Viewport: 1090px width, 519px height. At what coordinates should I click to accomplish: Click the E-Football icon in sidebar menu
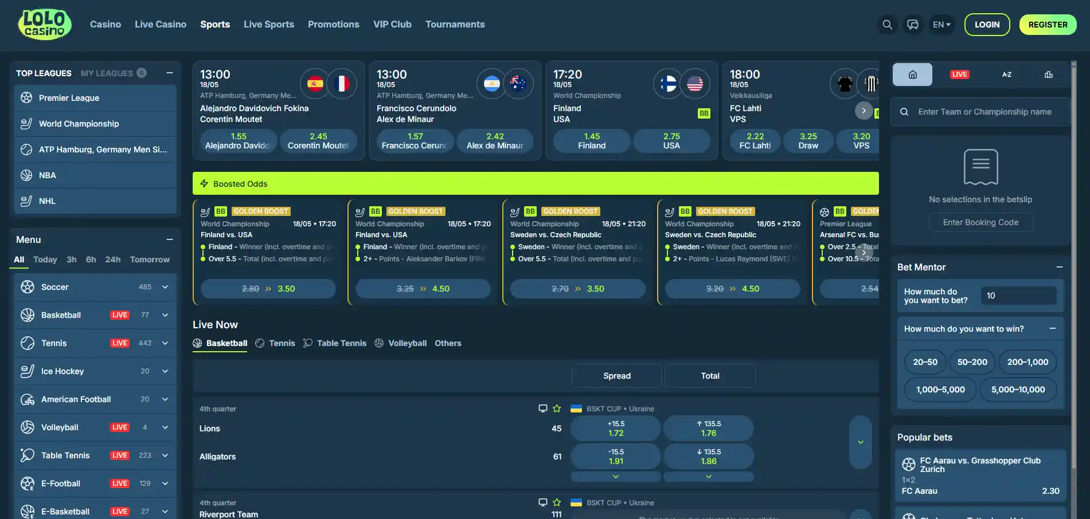click(x=28, y=483)
